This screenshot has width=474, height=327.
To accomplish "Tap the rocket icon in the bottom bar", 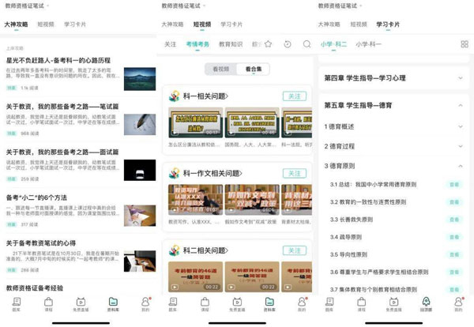I will [426, 303].
